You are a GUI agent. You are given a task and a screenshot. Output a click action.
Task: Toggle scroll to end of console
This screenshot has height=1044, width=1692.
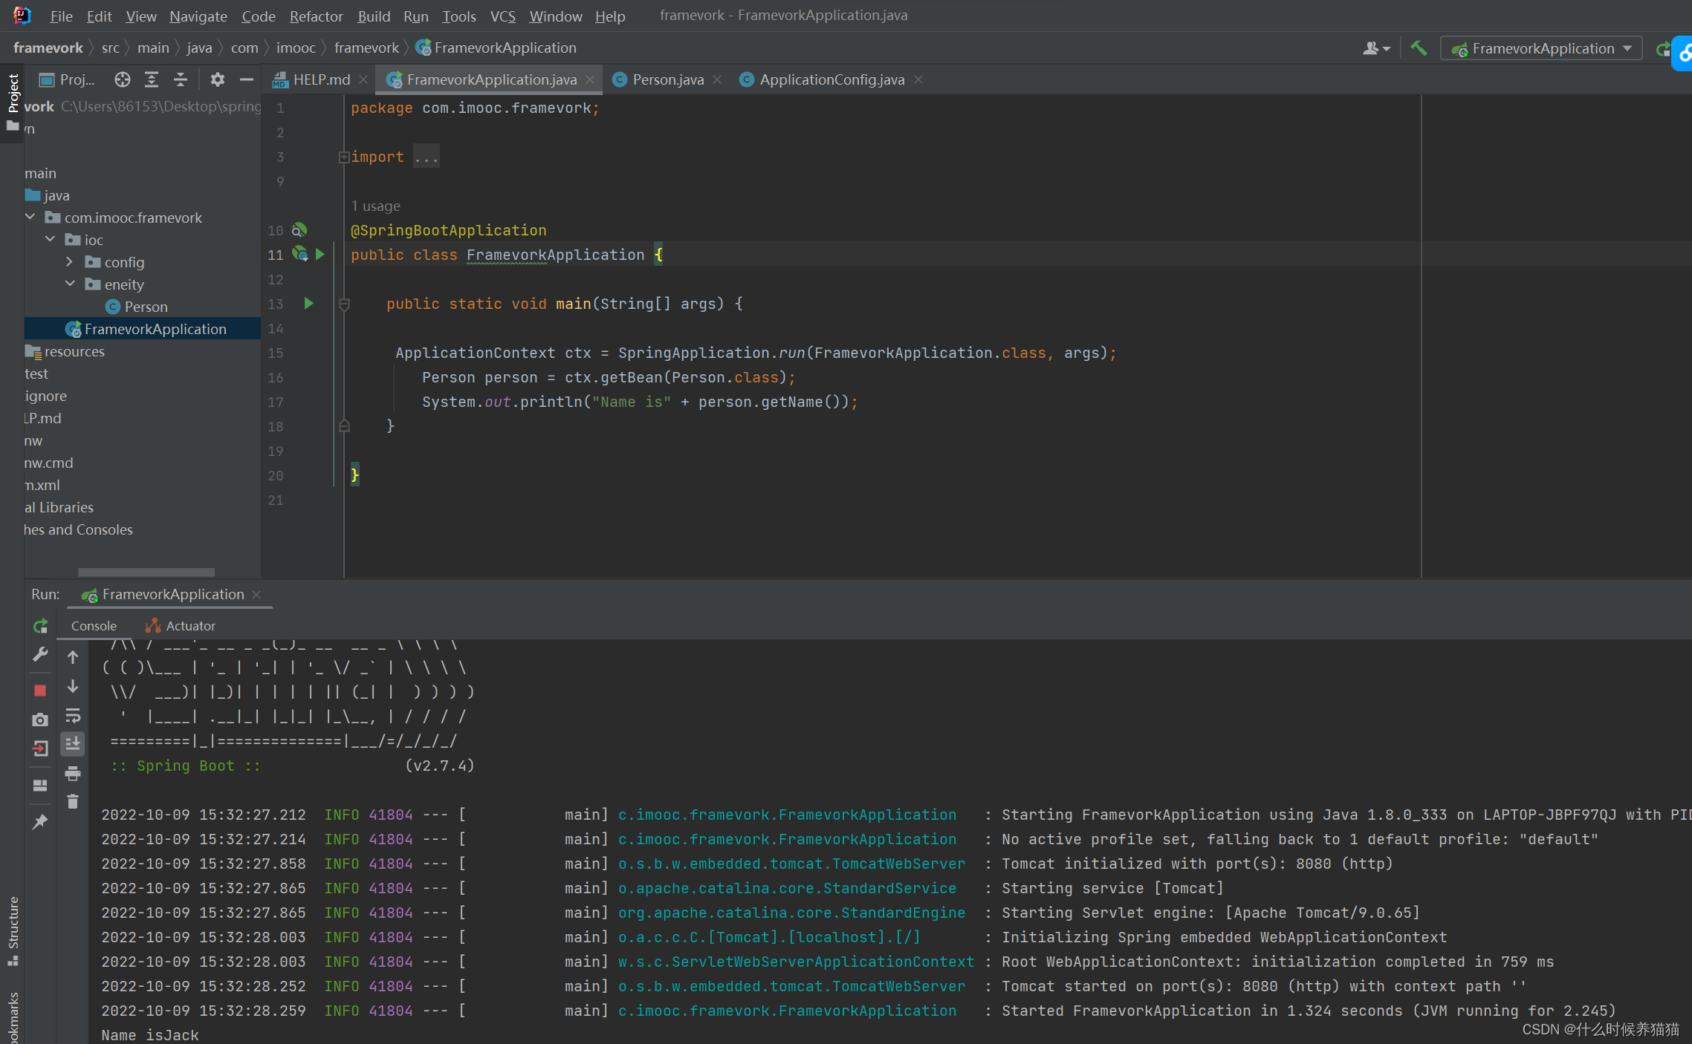[x=73, y=744]
